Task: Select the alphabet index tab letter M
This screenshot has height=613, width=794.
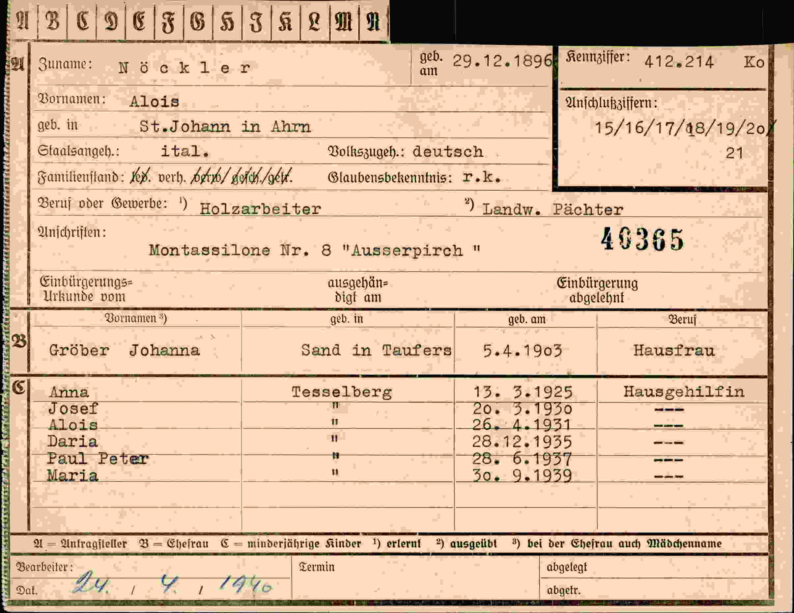Action: 344,22
